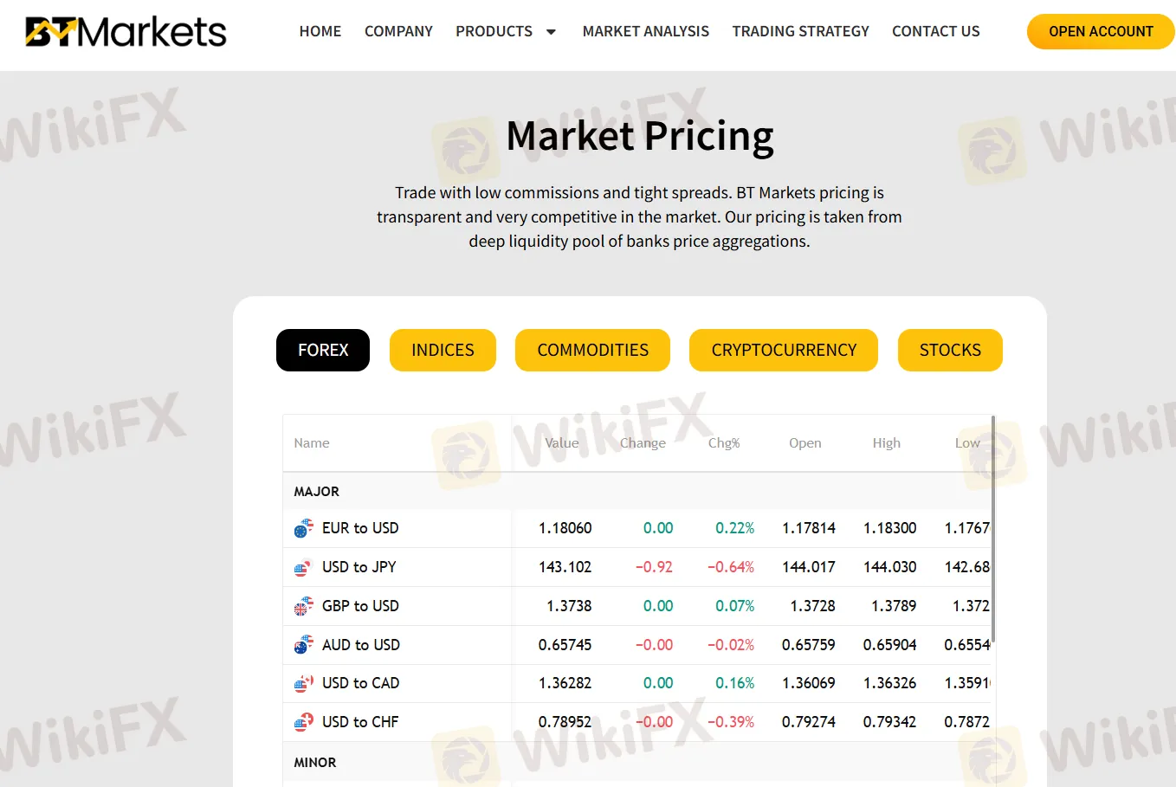Screen dimensions: 1176x787
Task: Click the GBP to USD flag icon
Action: click(303, 606)
